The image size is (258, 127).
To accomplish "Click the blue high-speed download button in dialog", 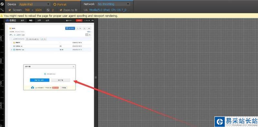I will point(40,80).
